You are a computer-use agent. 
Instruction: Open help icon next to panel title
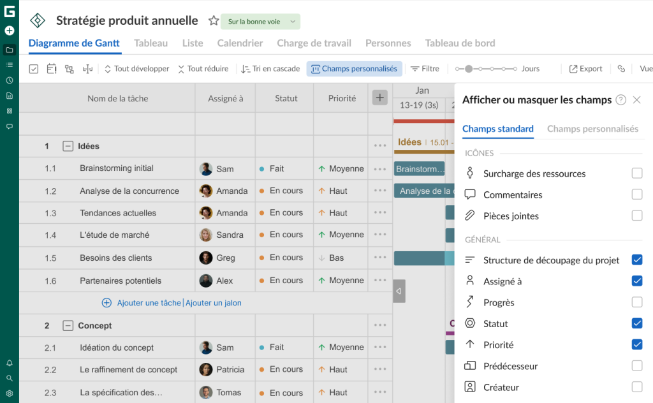click(621, 100)
